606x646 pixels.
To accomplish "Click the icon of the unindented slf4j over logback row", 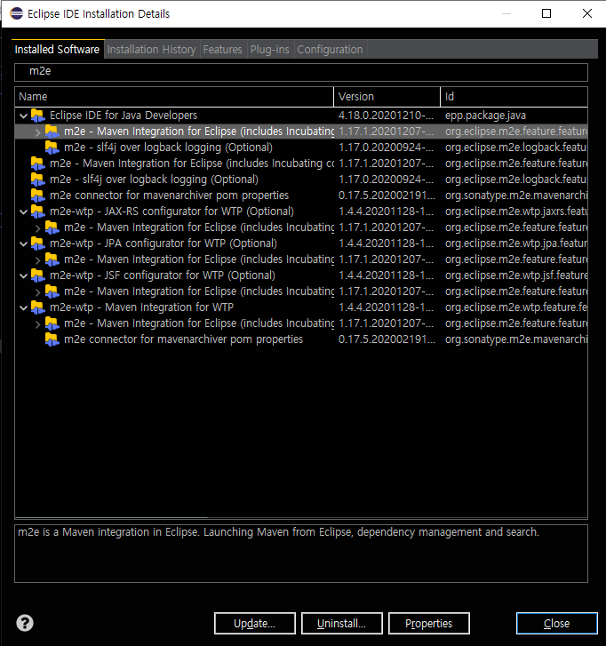I will [37, 179].
